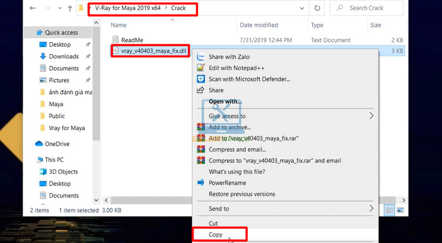Sort files by Type column
The height and width of the screenshot is (243, 442).
(317, 25)
